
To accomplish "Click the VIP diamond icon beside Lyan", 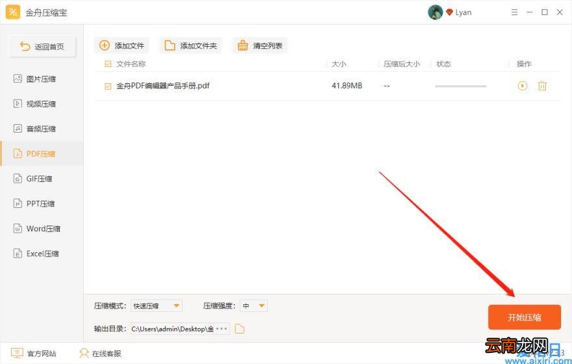I will 449,12.
